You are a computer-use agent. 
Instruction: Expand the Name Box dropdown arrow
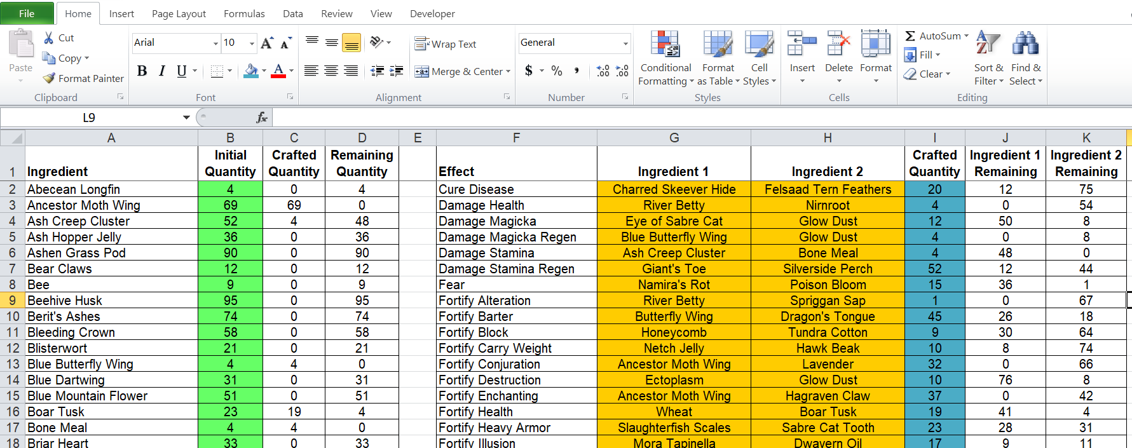[186, 118]
